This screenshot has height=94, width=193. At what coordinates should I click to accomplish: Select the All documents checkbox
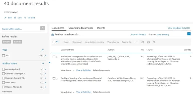[x=54, y=42]
